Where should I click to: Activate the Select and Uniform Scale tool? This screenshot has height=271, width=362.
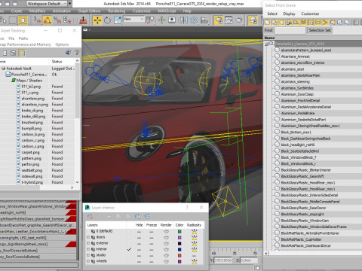[118, 20]
